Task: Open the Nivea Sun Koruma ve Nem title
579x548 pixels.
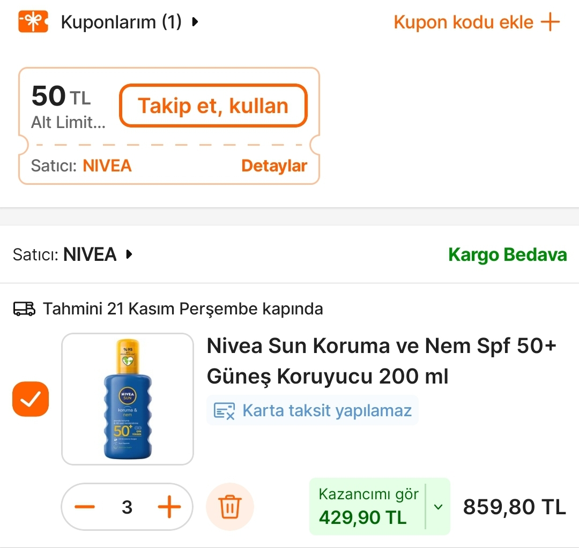Action: [381, 361]
